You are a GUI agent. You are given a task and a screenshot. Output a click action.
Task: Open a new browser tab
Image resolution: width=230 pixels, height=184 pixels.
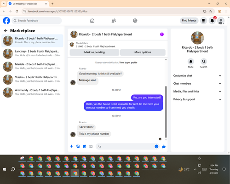[52, 4]
